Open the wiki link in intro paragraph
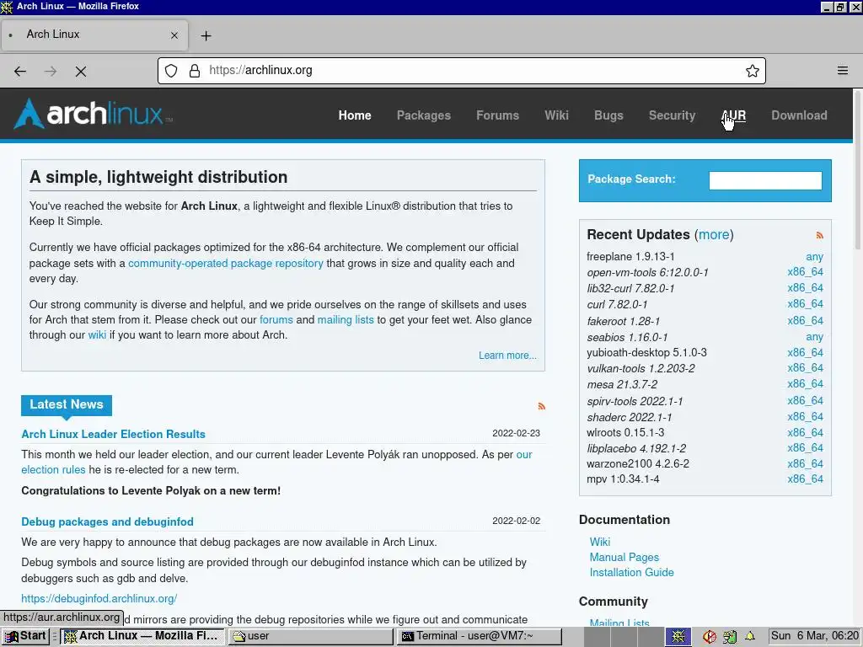 (97, 335)
